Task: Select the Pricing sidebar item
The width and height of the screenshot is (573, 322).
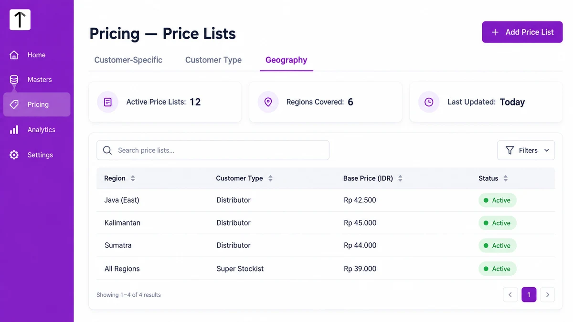Action: [x=37, y=104]
